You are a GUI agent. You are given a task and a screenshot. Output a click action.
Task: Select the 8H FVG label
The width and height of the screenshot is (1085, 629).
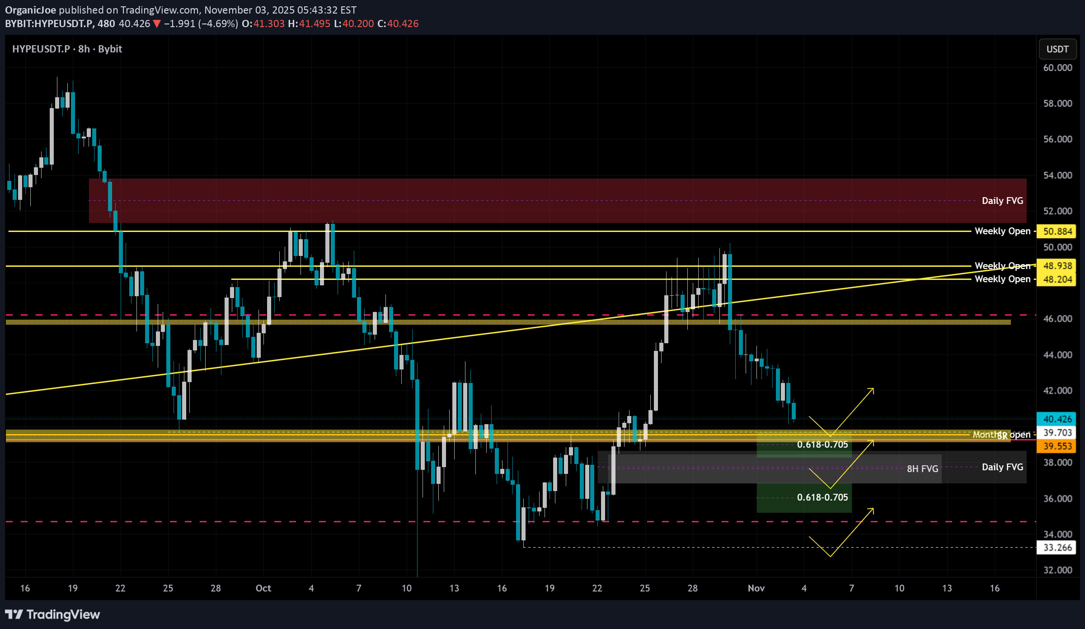coord(922,469)
